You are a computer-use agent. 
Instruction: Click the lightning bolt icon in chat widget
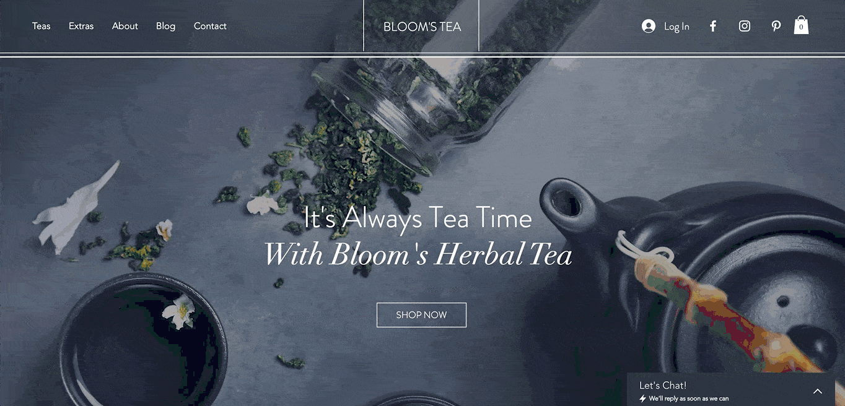[643, 399]
